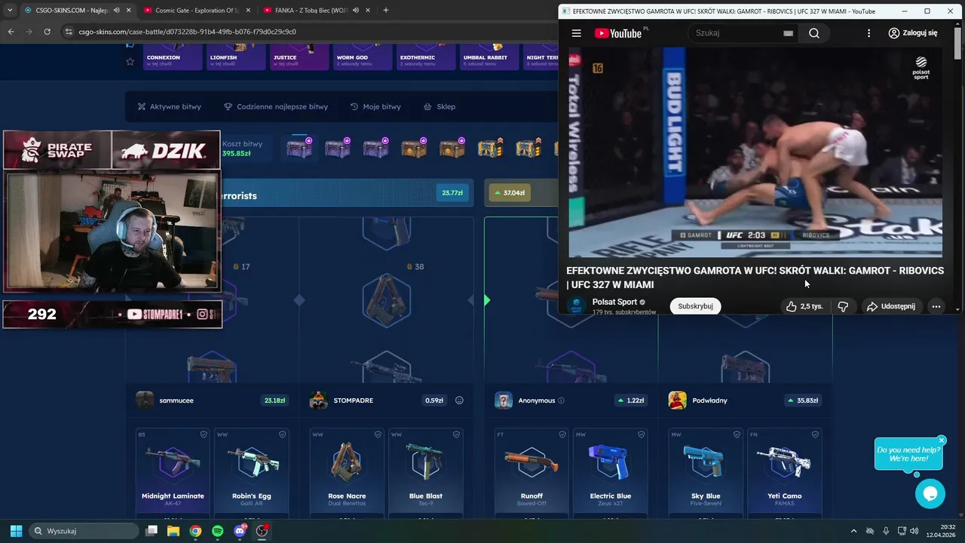Open the YouTube hamburger menu
This screenshot has height=543, width=965.
click(x=576, y=33)
